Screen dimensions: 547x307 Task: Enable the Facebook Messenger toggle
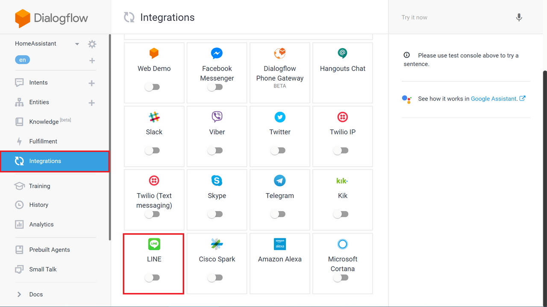215,87
